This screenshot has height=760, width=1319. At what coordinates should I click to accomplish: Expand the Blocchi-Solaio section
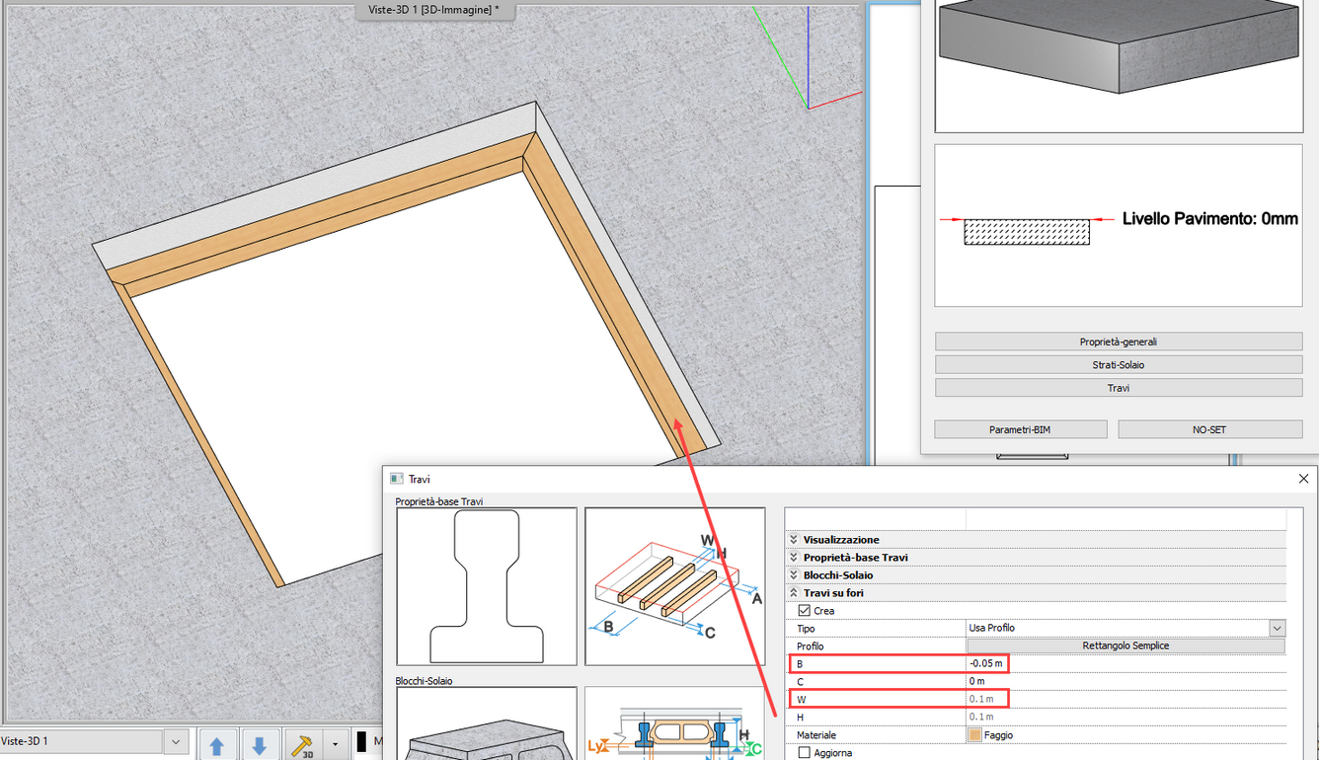[794, 575]
